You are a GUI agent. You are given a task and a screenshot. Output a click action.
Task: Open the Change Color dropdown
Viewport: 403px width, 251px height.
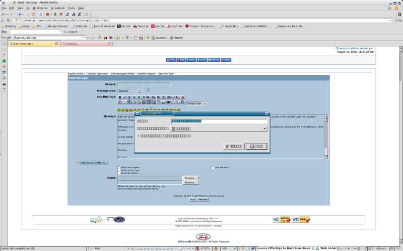195,103
